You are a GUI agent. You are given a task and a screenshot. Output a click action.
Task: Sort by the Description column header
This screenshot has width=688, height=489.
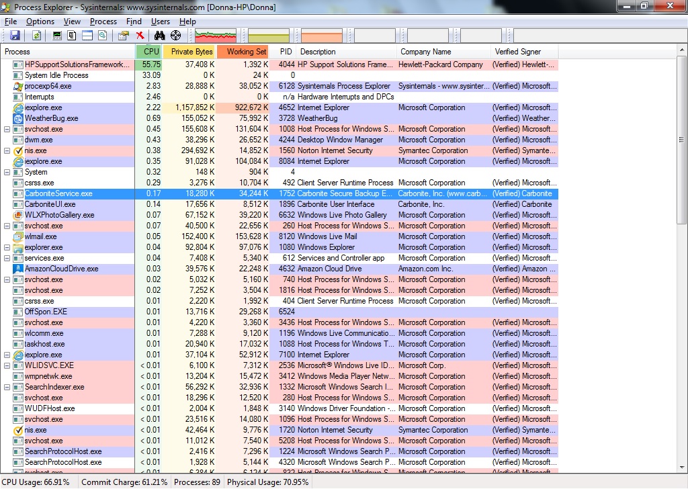[x=347, y=52]
